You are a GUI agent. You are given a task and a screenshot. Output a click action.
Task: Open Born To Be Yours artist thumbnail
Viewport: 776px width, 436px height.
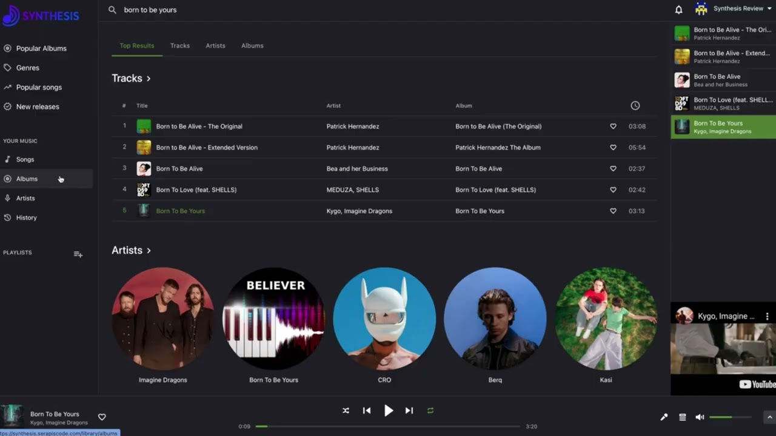273,319
